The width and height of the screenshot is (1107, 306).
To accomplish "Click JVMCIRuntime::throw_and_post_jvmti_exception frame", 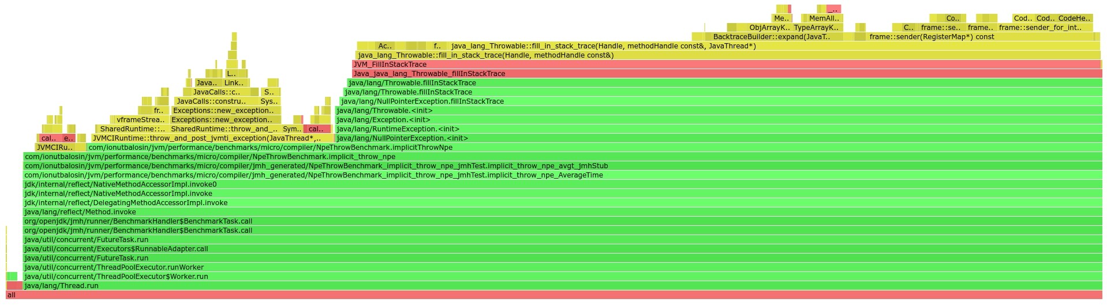I will (212, 138).
